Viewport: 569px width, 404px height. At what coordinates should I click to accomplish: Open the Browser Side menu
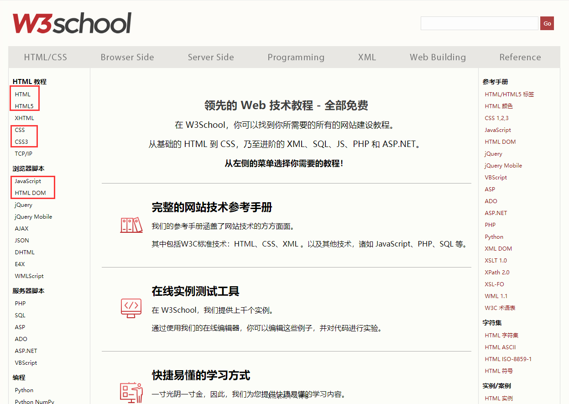click(x=127, y=57)
